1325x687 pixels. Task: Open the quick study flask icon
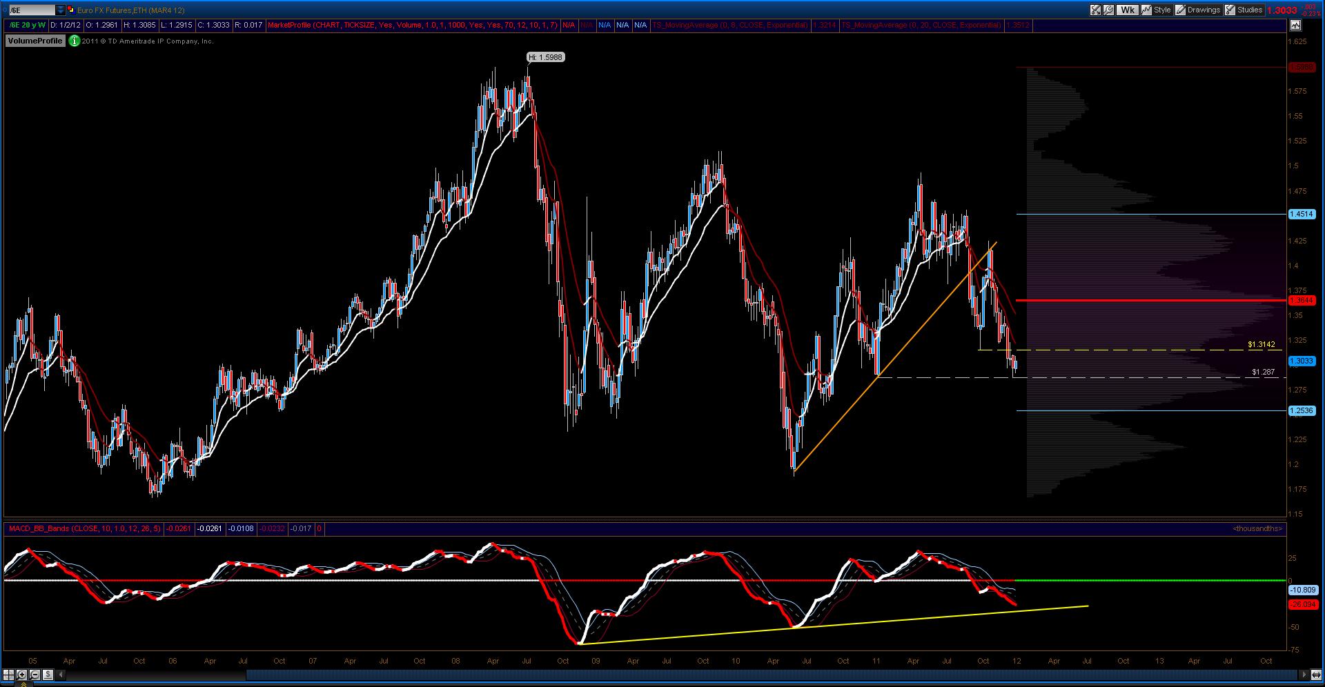[x=1095, y=10]
